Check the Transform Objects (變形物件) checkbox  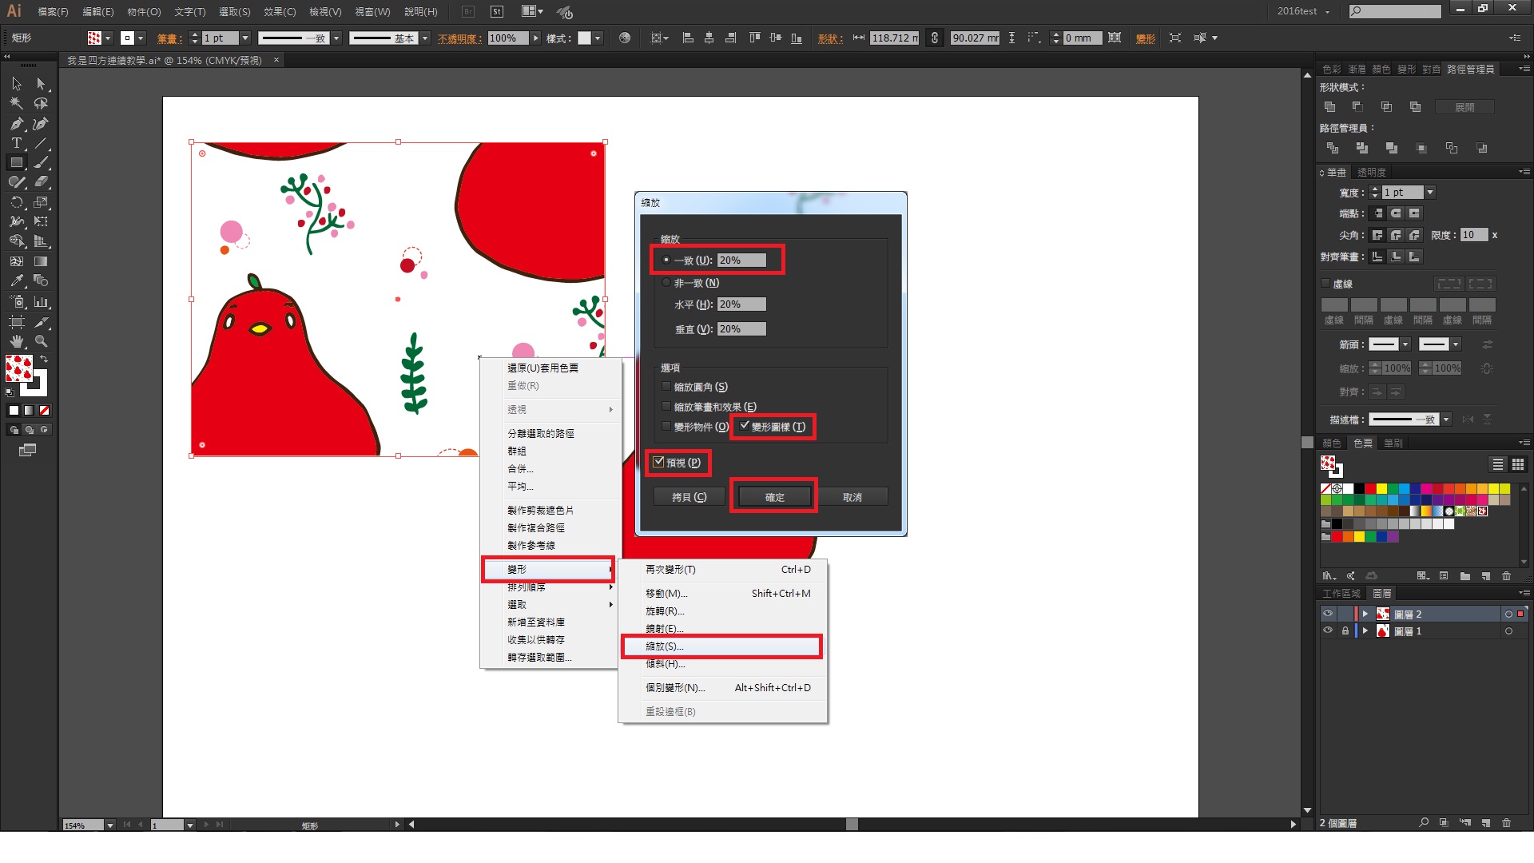[666, 427]
